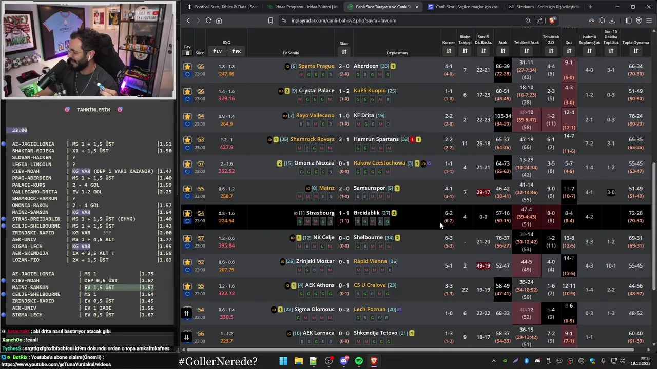Image resolution: width=657 pixels, height=369 pixels.
Task: Open Canlı Skor Seçilen maçlar tab
Action: point(463,7)
